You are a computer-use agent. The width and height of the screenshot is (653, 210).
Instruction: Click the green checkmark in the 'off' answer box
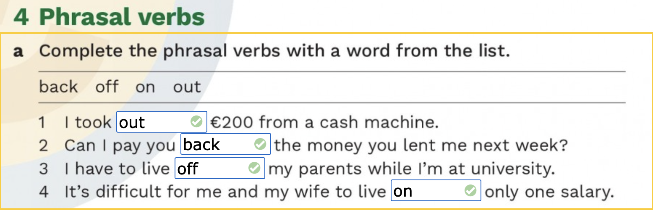click(254, 168)
